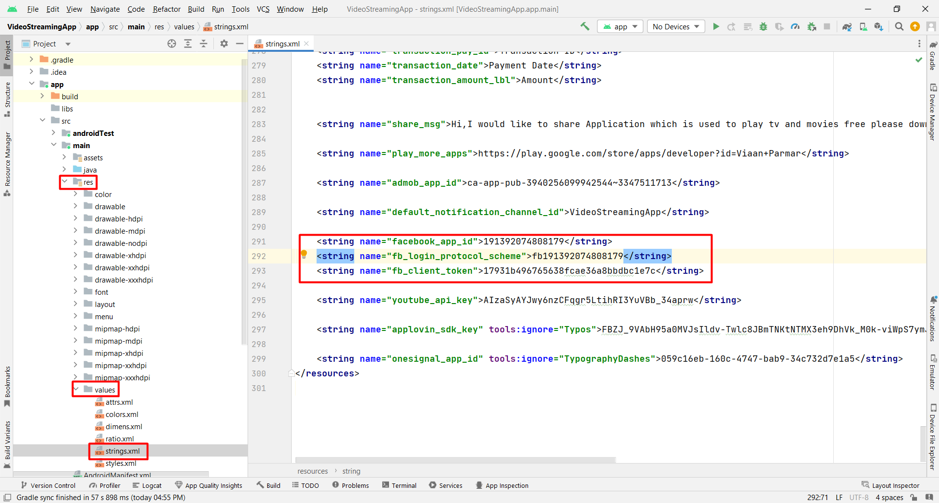Toggle the Notifications side panel
The width and height of the screenshot is (939, 503).
pos(933,318)
